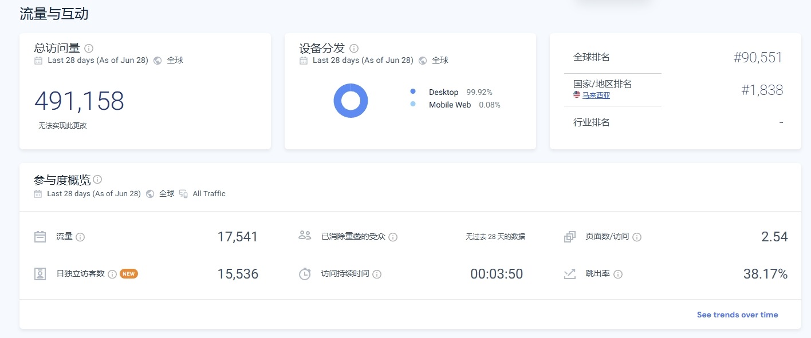Screen dimensions: 811x338
Task: Click info icon next to 参与度概览
Action: [x=97, y=180]
